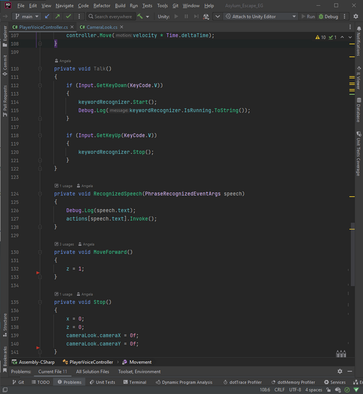Select the All Solution Files tab
The width and height of the screenshot is (363, 394).
92,371
